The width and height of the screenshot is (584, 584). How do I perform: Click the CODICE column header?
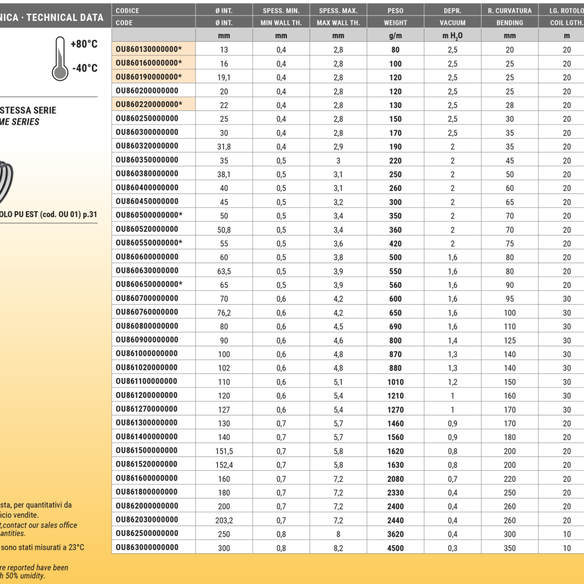click(128, 10)
